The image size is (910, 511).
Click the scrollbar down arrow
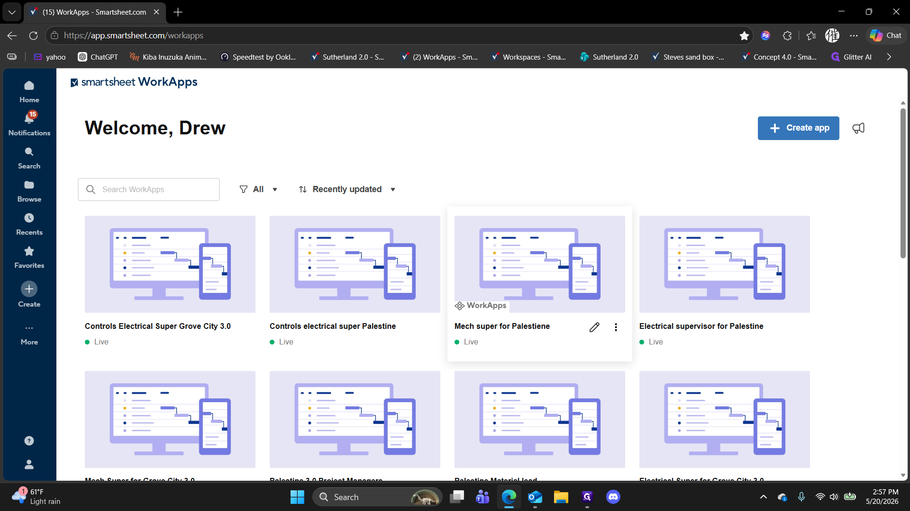(x=903, y=476)
